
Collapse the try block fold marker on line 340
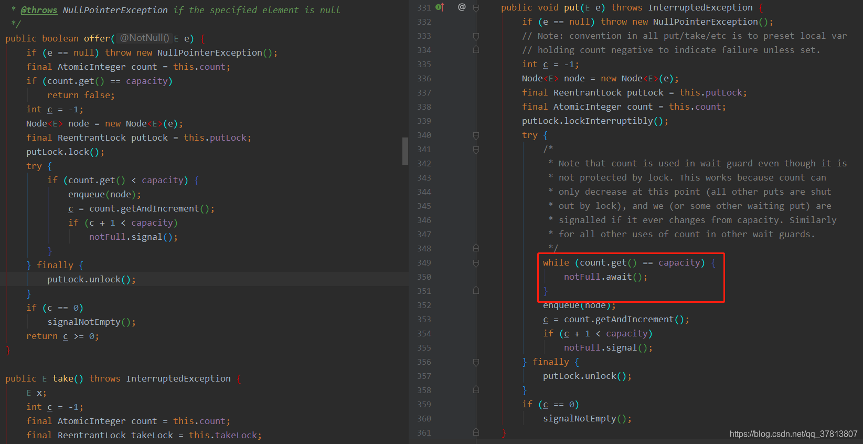point(476,135)
